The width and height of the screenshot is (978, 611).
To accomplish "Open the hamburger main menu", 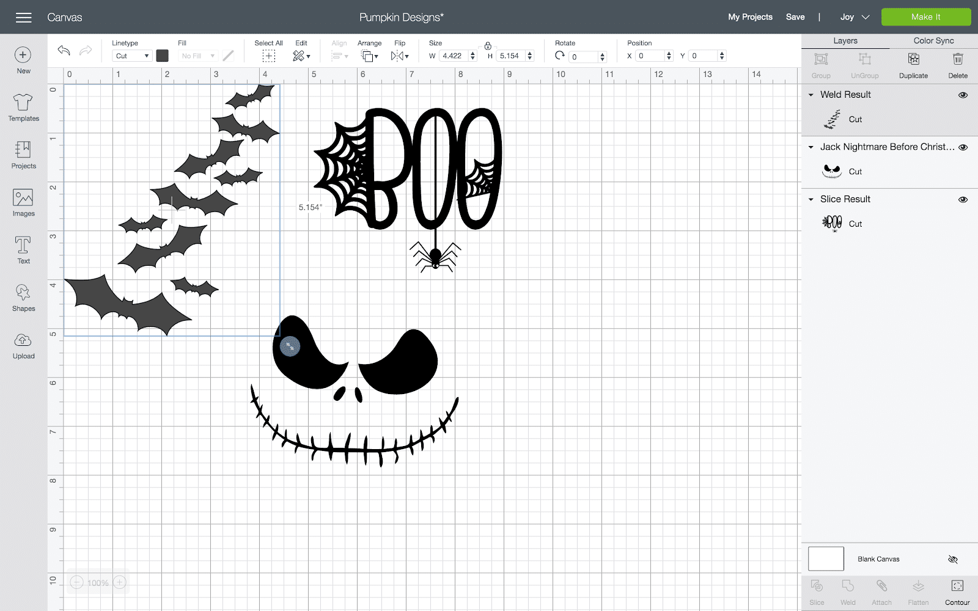I will (x=24, y=17).
